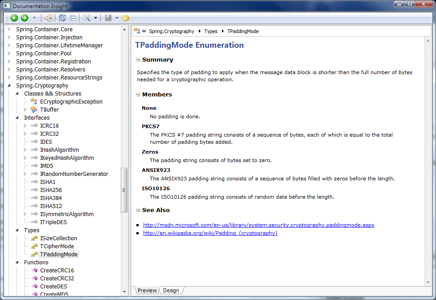Collapse the Spring.Cryptography tree node
The height and width of the screenshot is (300, 436).
point(9,86)
